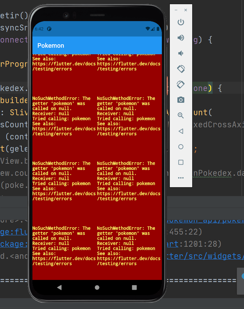Image resolution: width=244 pixels, height=309 pixels.
Task: Lower the emulator volume
Action: pos(180,53)
